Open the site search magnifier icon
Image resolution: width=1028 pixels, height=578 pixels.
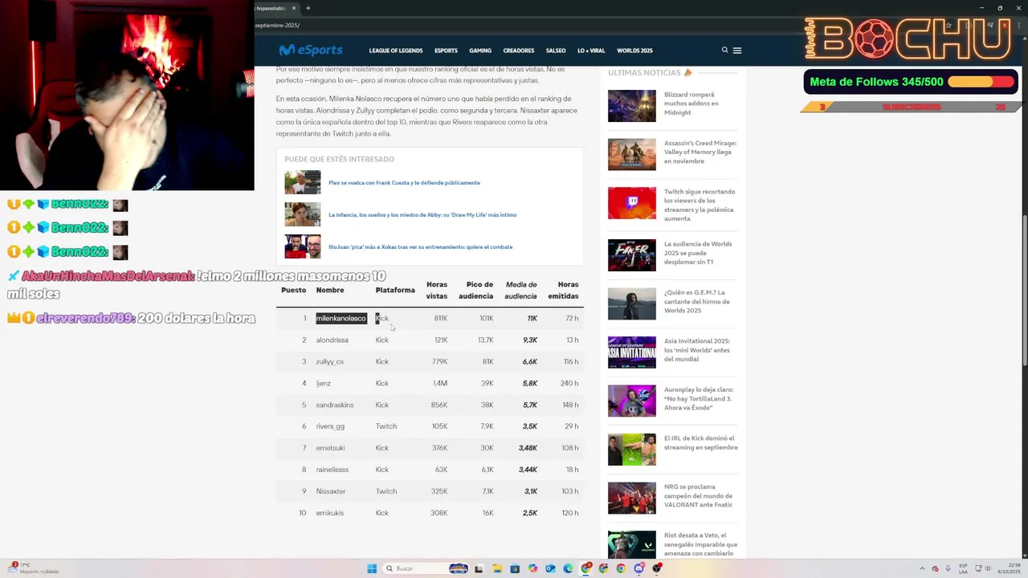724,50
